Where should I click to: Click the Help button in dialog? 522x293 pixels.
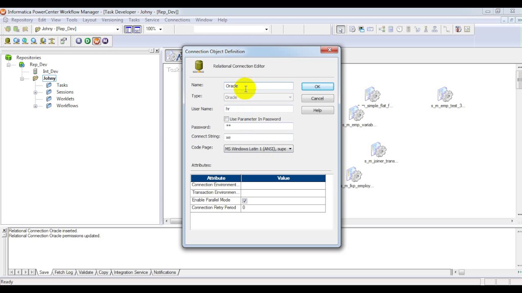pyautogui.click(x=317, y=110)
